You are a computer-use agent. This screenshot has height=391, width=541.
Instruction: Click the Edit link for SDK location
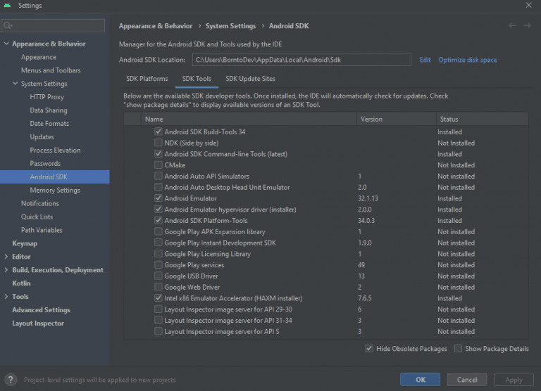coord(425,60)
